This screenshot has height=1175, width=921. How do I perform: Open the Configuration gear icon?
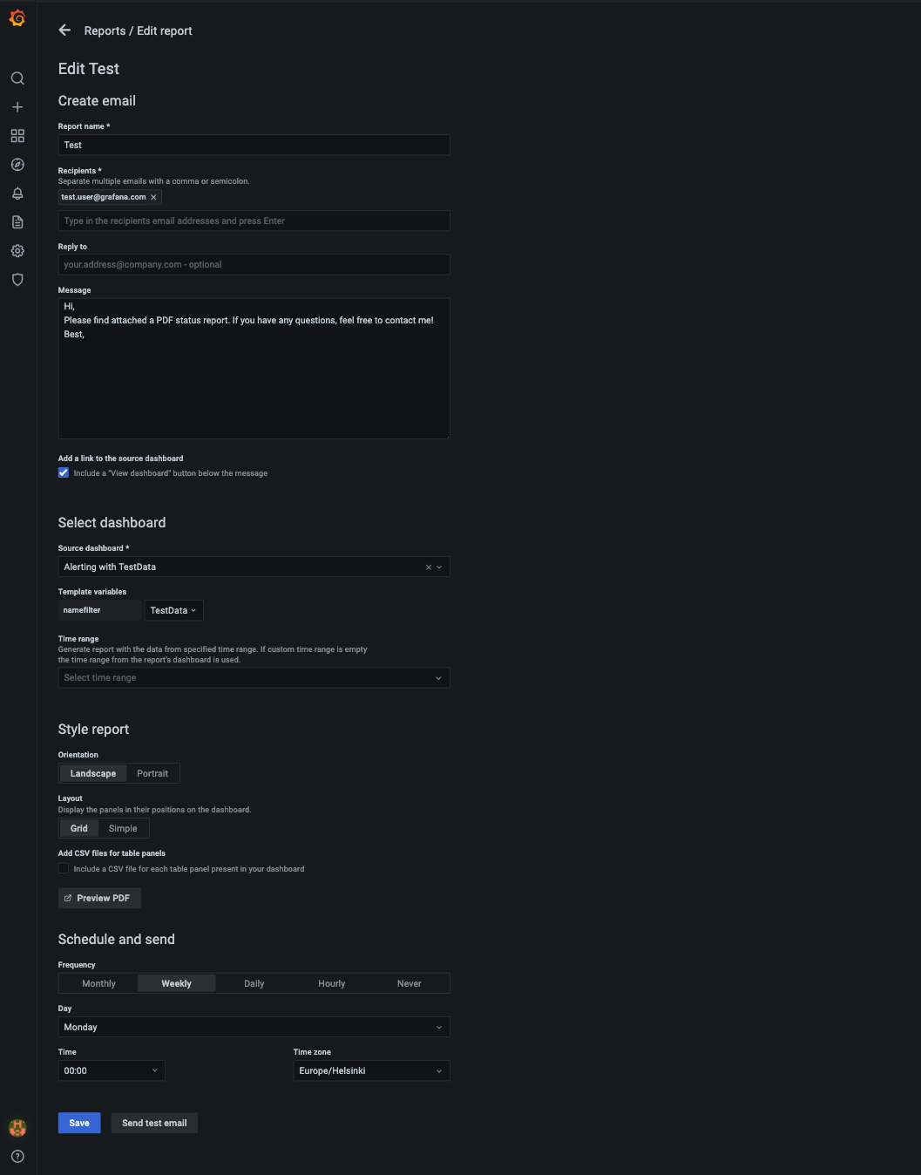(x=17, y=251)
